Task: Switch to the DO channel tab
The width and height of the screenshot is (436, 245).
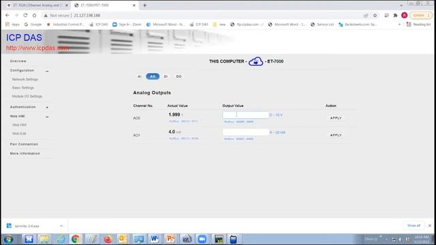Action: tap(178, 76)
